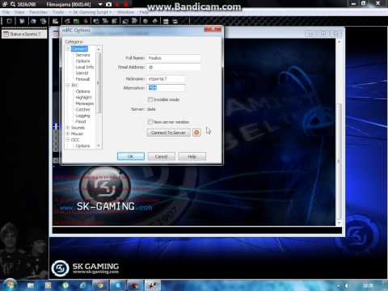Click into the Full Name field
This screenshot has height=291, width=388.
coord(174,58)
